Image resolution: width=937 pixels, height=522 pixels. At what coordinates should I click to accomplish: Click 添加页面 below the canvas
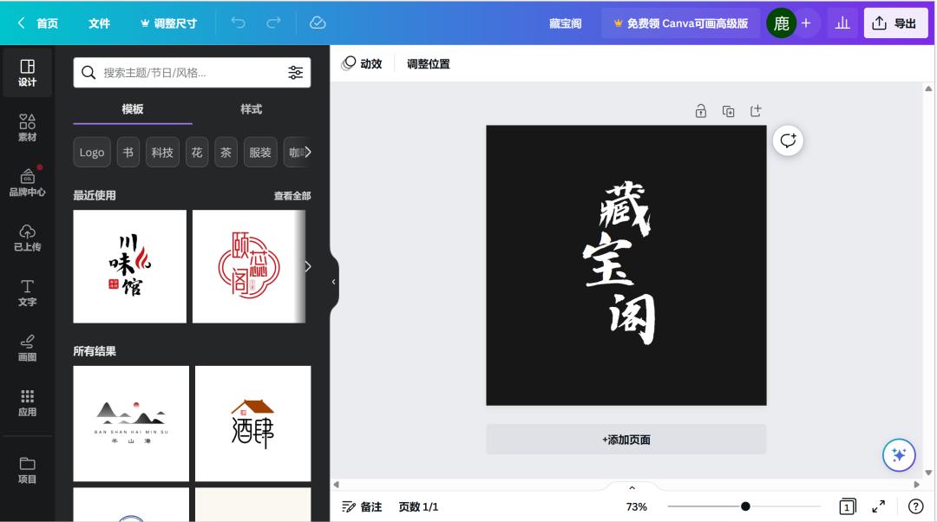click(x=626, y=440)
